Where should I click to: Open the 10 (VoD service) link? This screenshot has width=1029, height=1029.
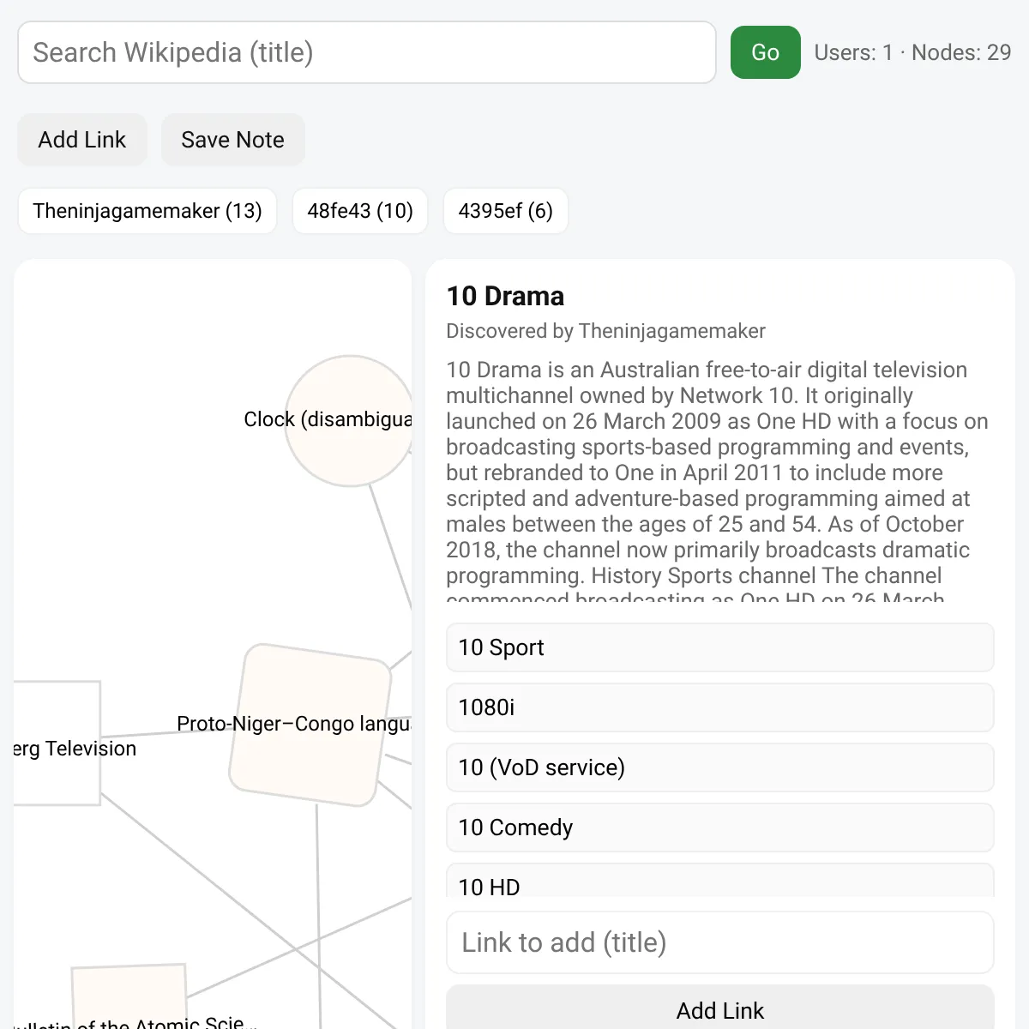720,767
